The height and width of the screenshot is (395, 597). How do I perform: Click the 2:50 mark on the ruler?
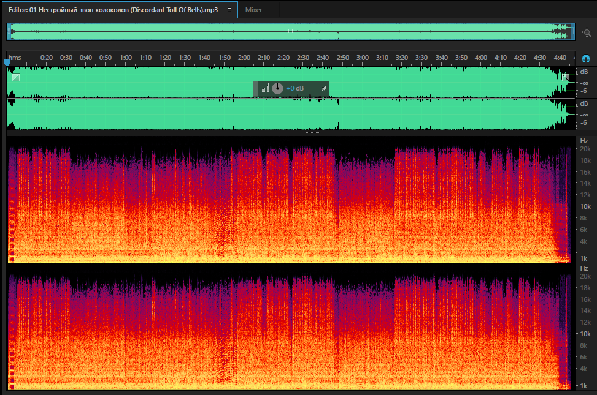pyautogui.click(x=342, y=58)
